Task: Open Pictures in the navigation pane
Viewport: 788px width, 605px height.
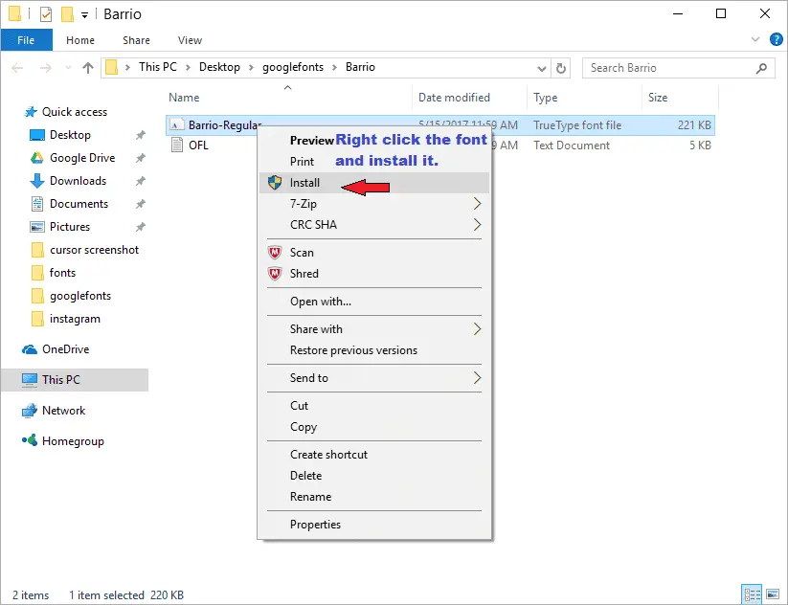Action: (70, 227)
